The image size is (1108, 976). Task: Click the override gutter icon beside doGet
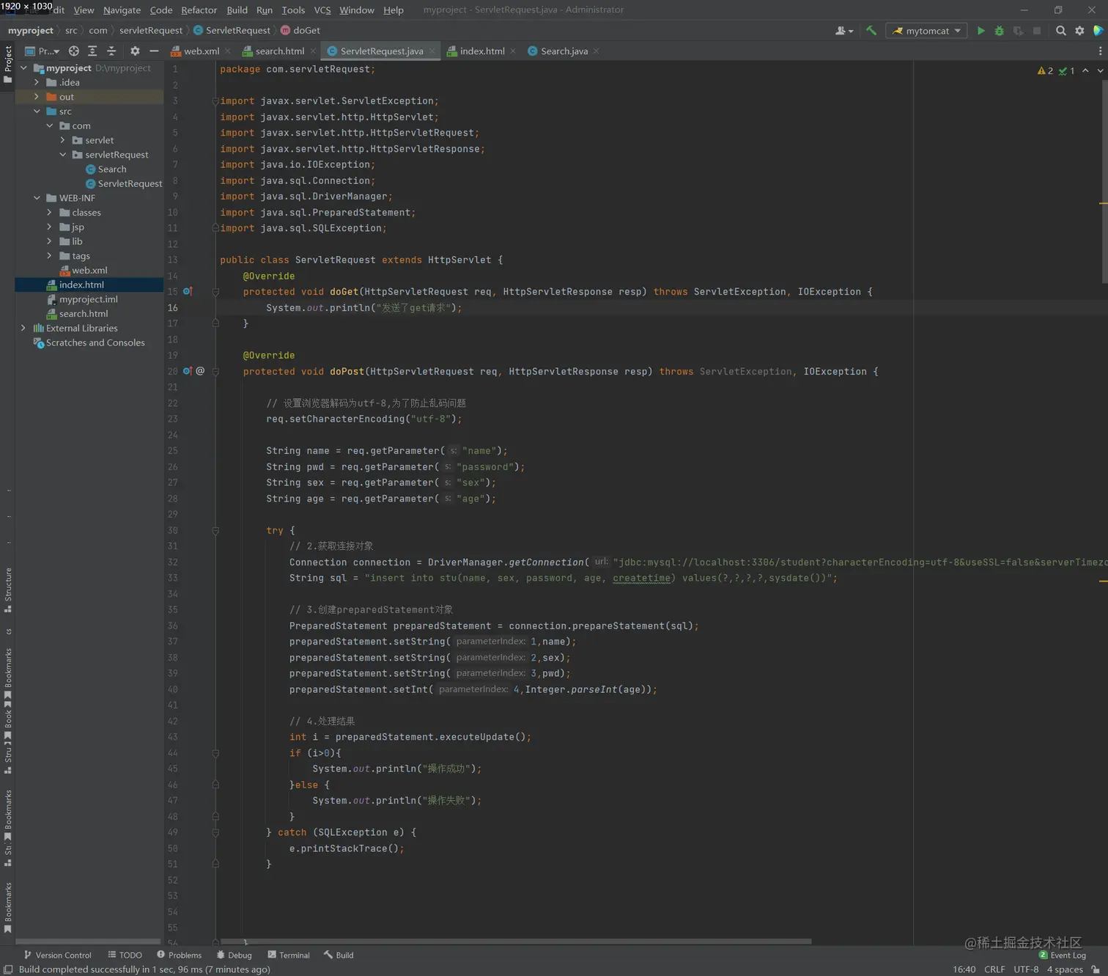[x=188, y=292]
